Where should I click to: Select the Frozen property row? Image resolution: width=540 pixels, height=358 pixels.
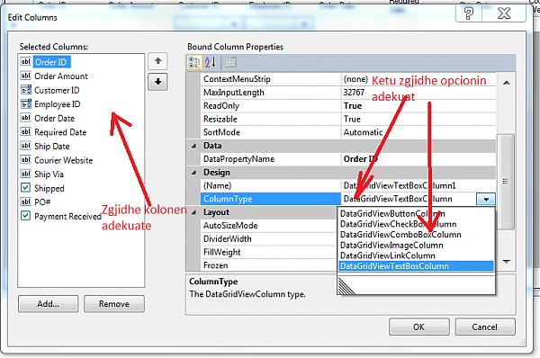(x=268, y=265)
